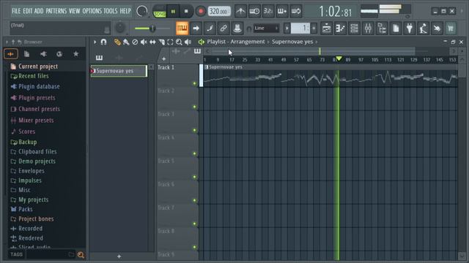Select the browser All tab icon

11,54
